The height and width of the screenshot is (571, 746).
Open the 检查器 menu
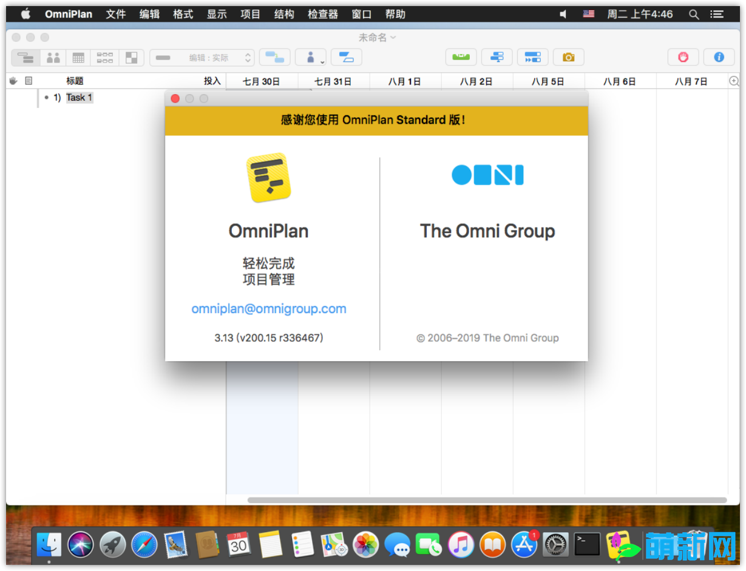[x=323, y=14]
